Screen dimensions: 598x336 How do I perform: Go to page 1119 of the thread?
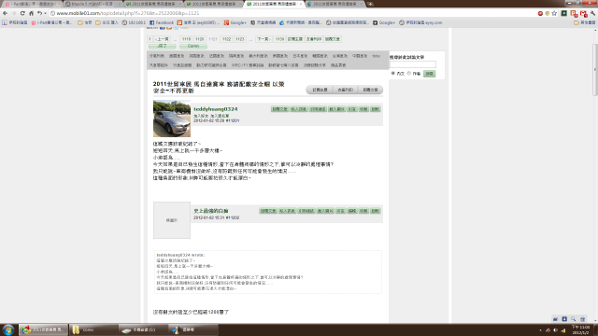tap(186, 39)
